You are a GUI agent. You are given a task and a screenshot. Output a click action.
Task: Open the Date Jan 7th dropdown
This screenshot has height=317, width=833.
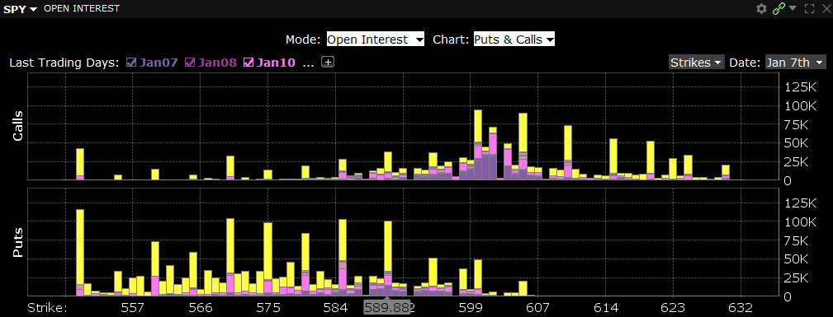[795, 62]
